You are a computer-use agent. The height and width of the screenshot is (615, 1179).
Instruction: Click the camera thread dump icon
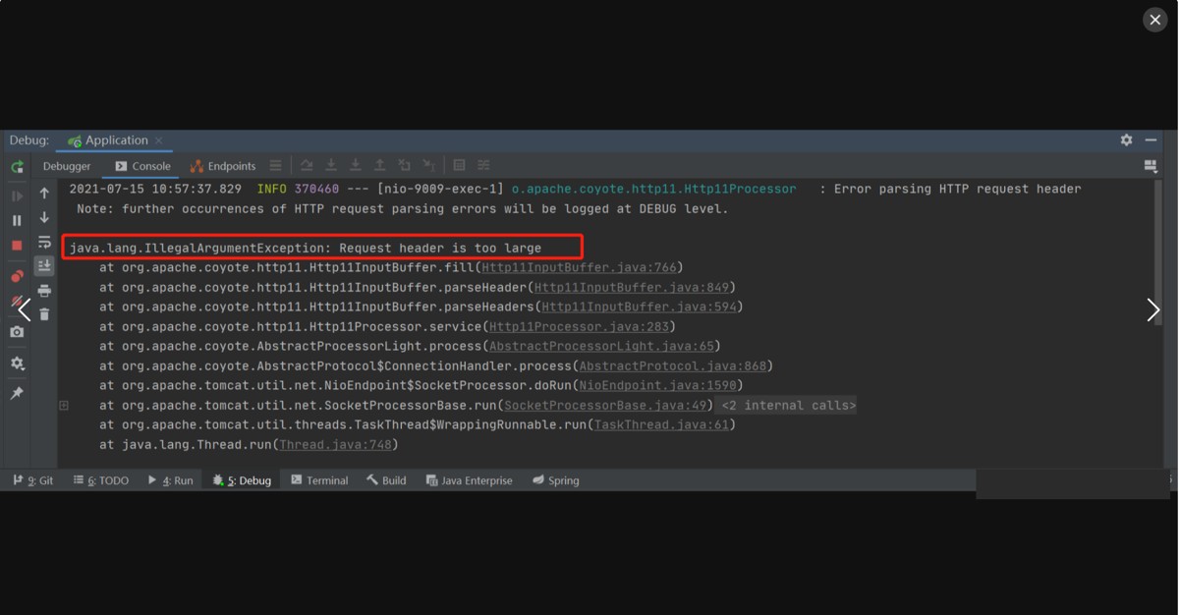coord(17,332)
